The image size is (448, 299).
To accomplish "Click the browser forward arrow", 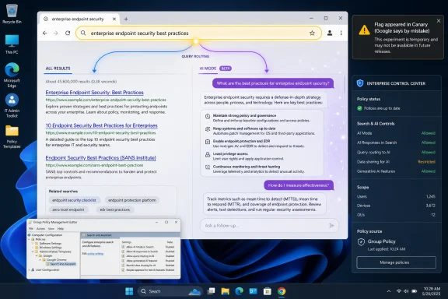I will pyautogui.click(x=56, y=33).
